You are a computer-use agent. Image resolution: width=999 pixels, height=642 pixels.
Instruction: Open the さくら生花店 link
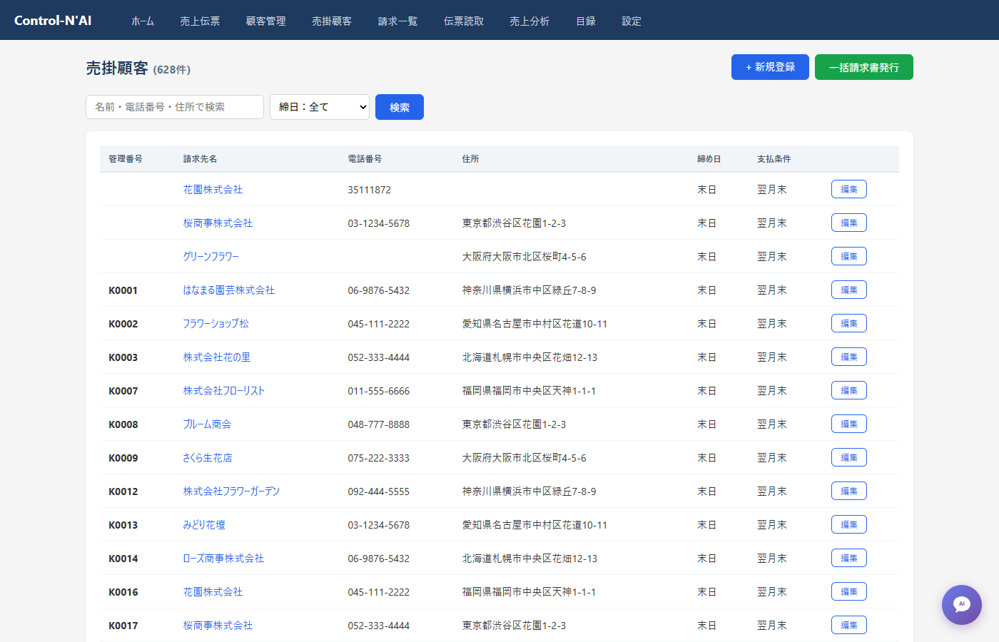pyautogui.click(x=207, y=458)
